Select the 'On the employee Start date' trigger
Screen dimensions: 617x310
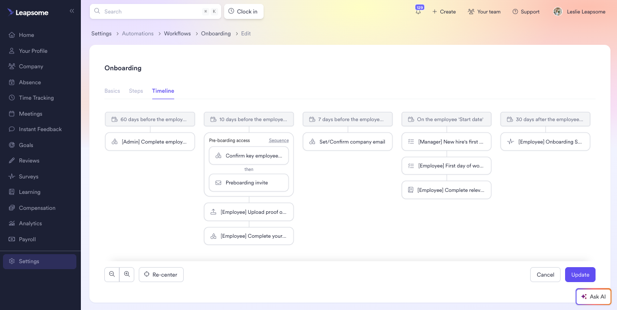click(x=446, y=120)
